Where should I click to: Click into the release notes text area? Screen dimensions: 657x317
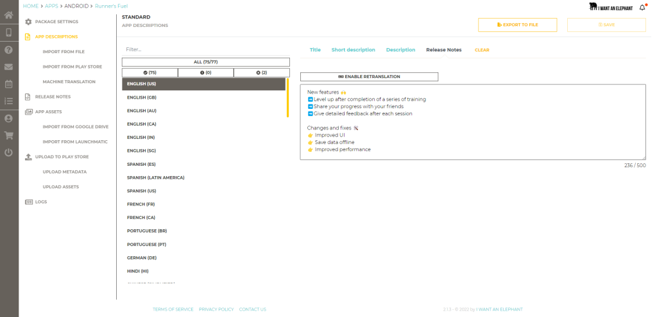(x=473, y=122)
